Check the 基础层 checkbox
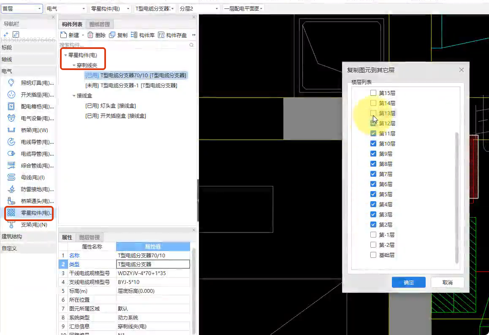Screen dimensions: 489x335 pos(373,255)
